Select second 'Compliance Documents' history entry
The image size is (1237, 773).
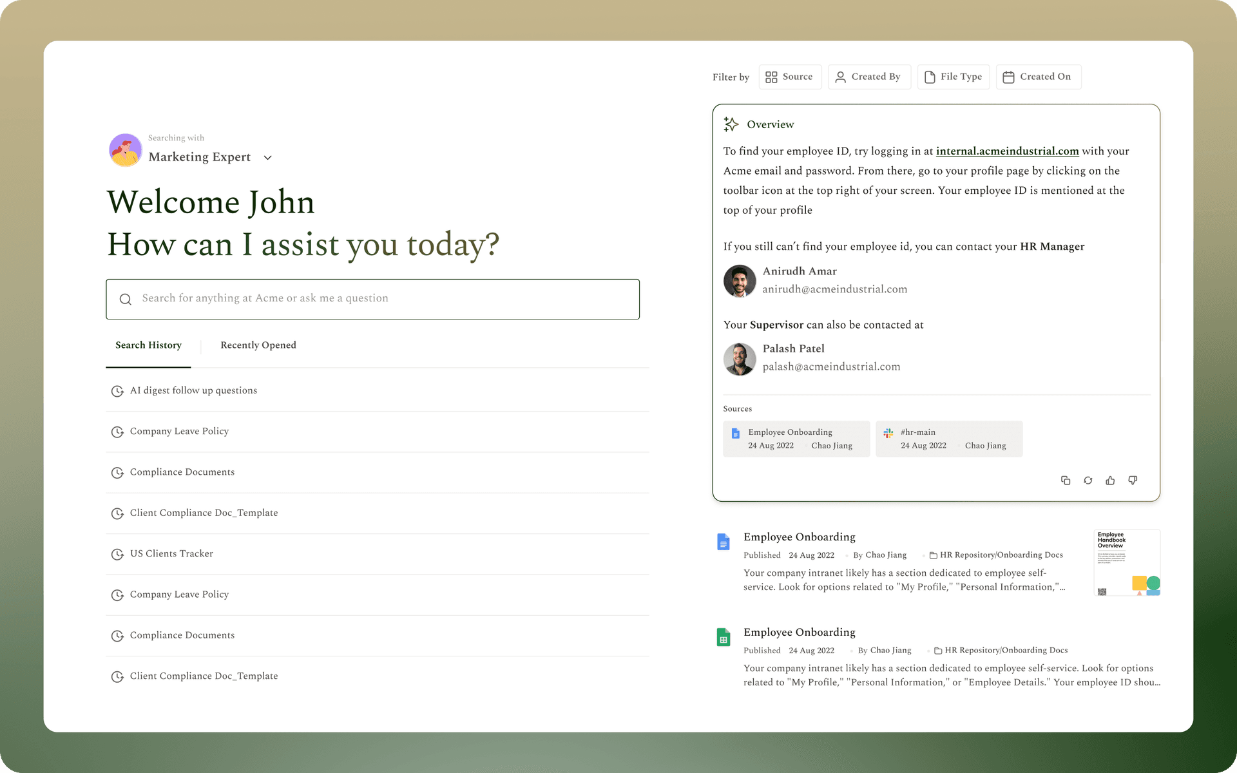378,635
